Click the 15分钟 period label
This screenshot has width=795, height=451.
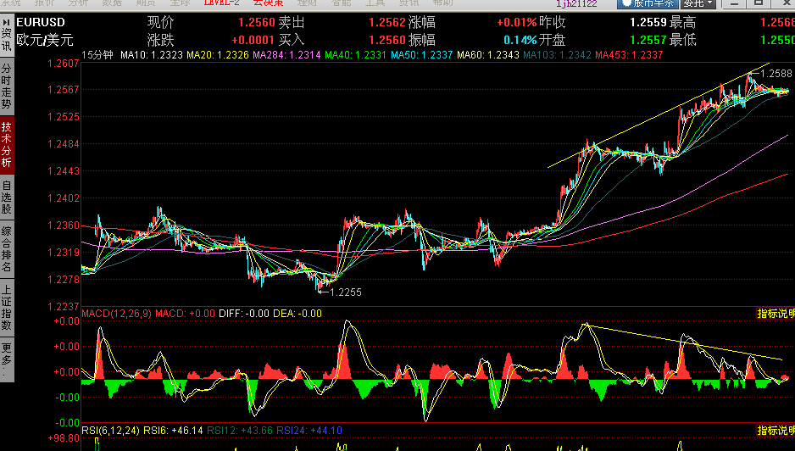(97, 55)
